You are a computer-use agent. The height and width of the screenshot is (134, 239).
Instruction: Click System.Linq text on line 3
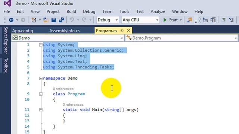[71, 56]
